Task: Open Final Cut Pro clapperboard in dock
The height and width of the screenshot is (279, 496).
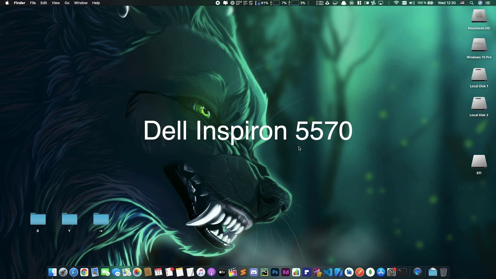Action: (x=232, y=272)
